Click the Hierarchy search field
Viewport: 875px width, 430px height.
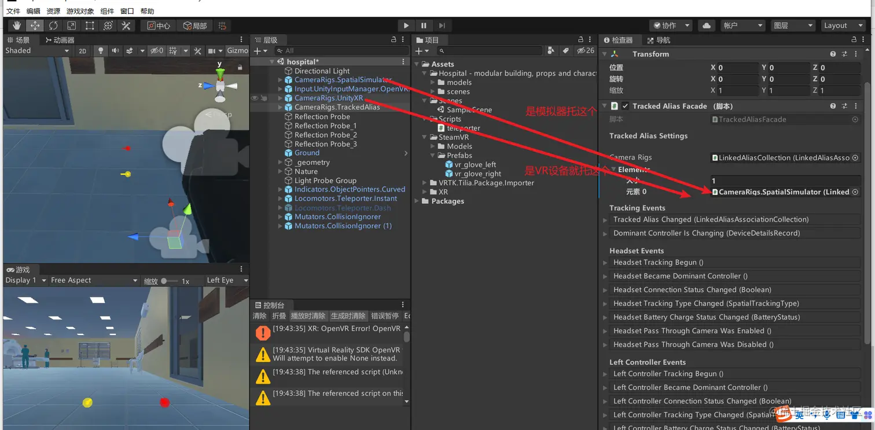tap(341, 51)
